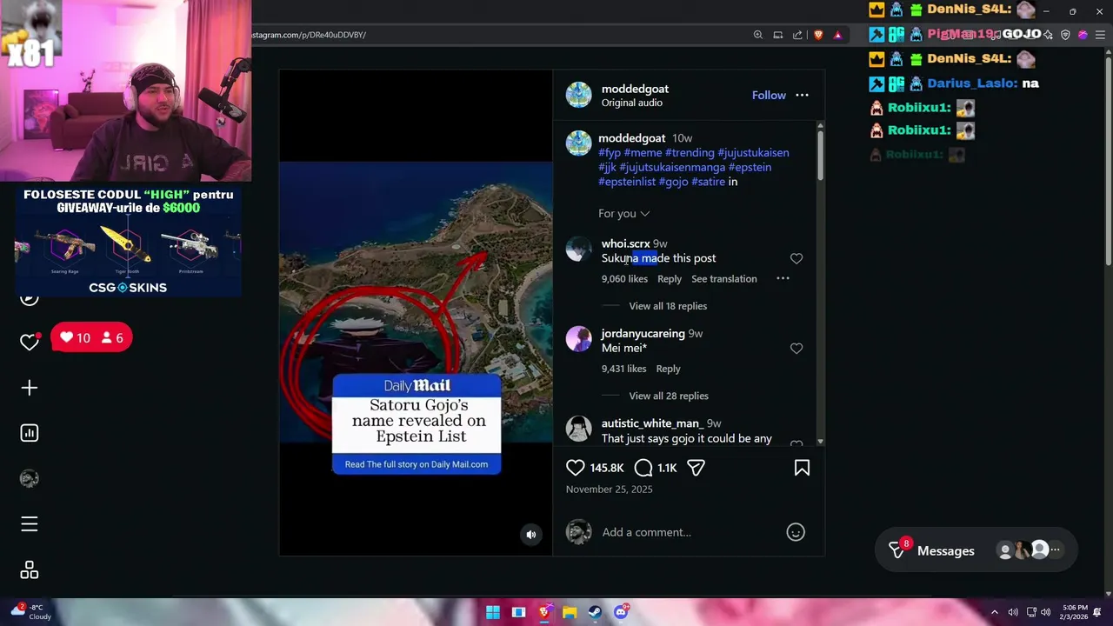Expand View all 18 replies
This screenshot has height=626, width=1113.
click(668, 306)
